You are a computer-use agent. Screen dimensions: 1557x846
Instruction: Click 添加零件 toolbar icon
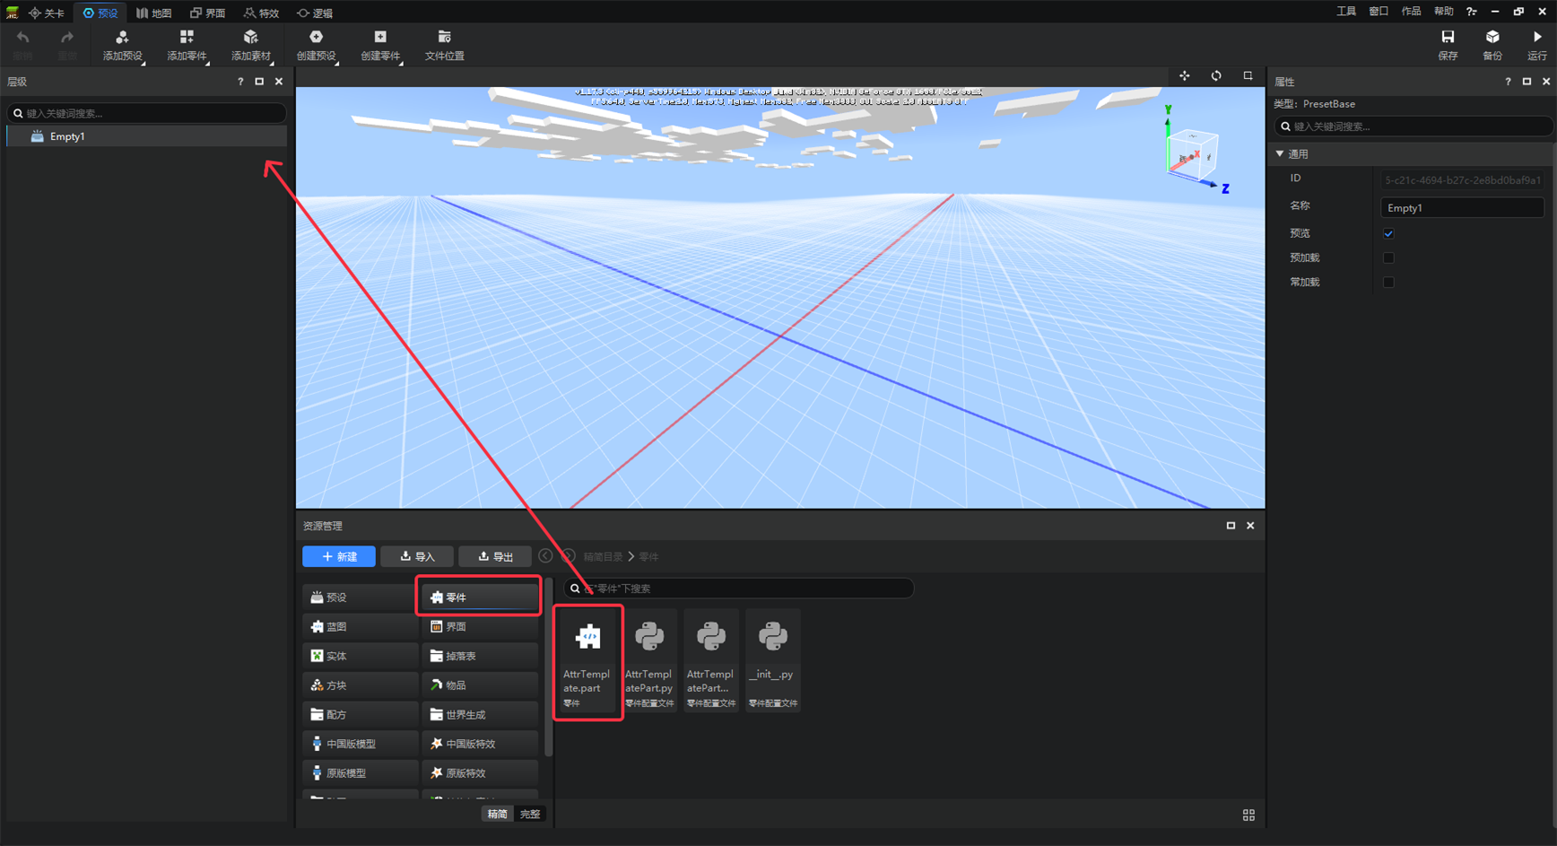pyautogui.click(x=187, y=37)
